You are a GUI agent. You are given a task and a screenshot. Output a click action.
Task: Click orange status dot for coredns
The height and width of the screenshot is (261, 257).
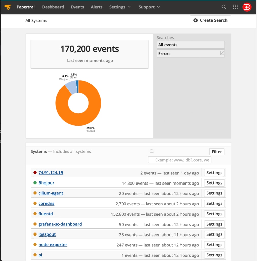[35, 203]
